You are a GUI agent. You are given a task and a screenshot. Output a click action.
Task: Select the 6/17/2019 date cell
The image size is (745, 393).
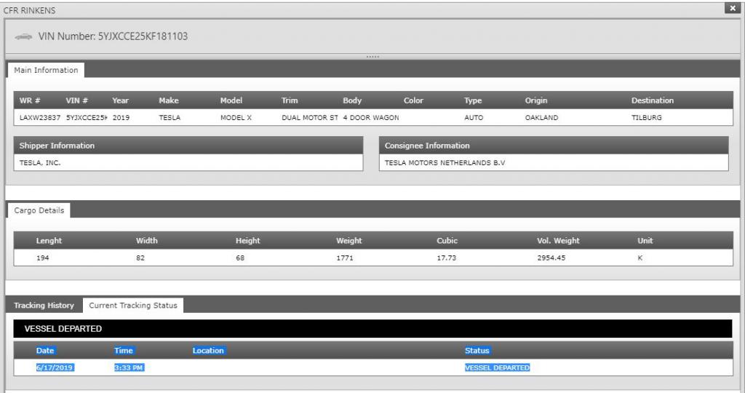pos(55,368)
